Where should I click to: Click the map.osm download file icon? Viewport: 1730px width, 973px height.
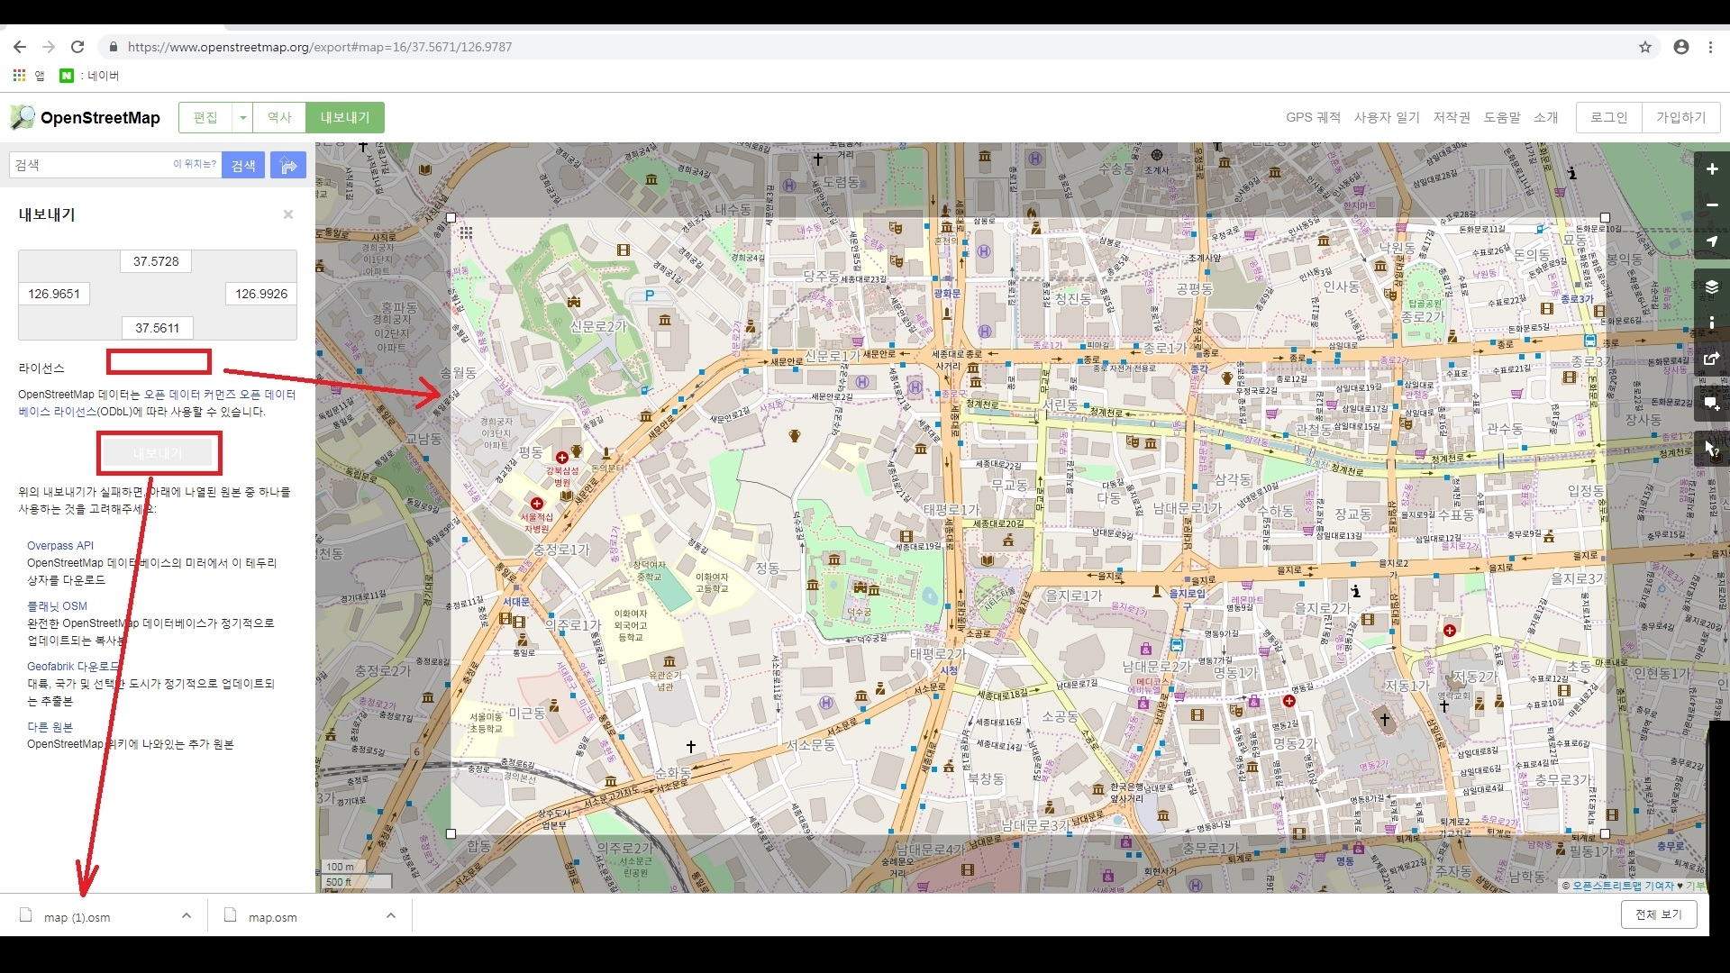click(231, 915)
